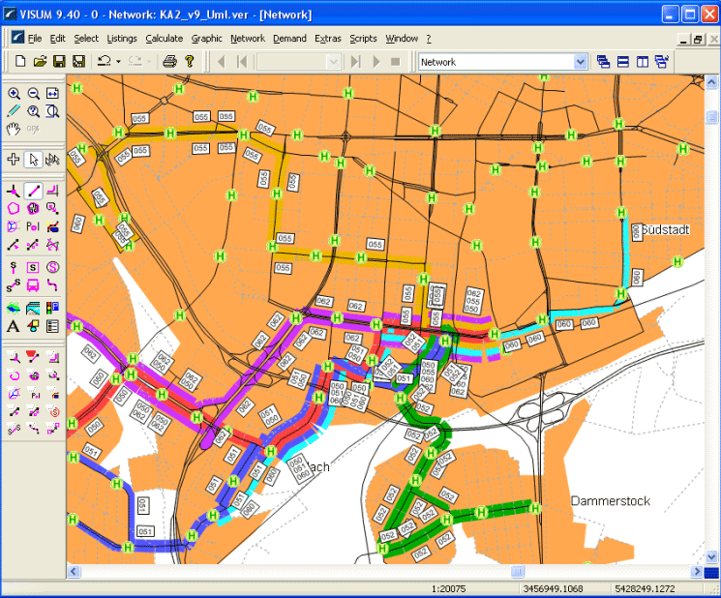Select the stop point S tool

point(14,267)
